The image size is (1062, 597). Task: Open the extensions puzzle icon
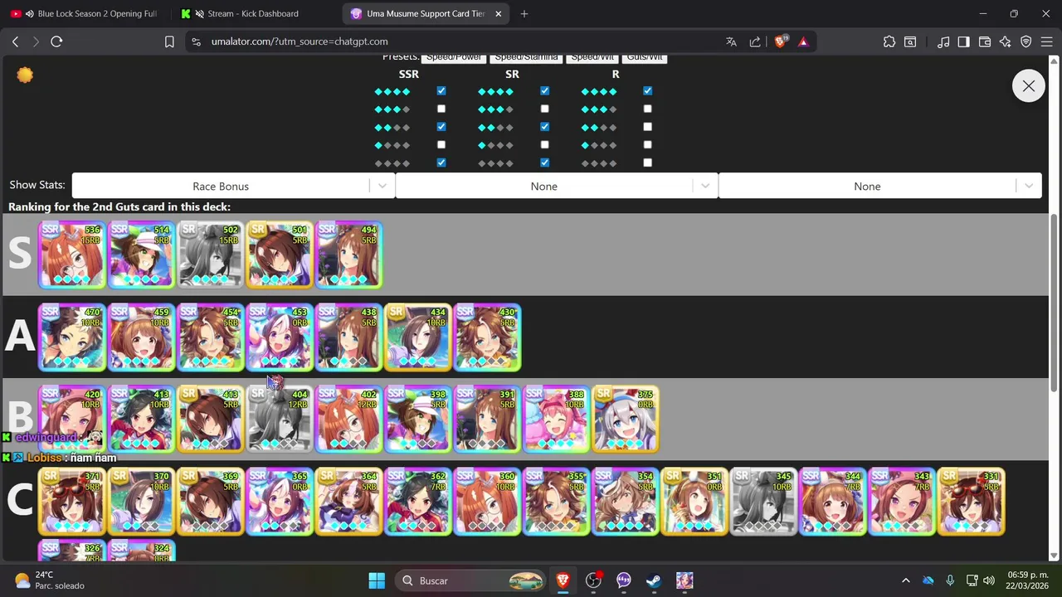[889, 41]
